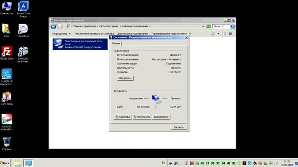Expand the address bar history dropdown arrow
This screenshot has width=298, height=167.
click(x=203, y=26)
